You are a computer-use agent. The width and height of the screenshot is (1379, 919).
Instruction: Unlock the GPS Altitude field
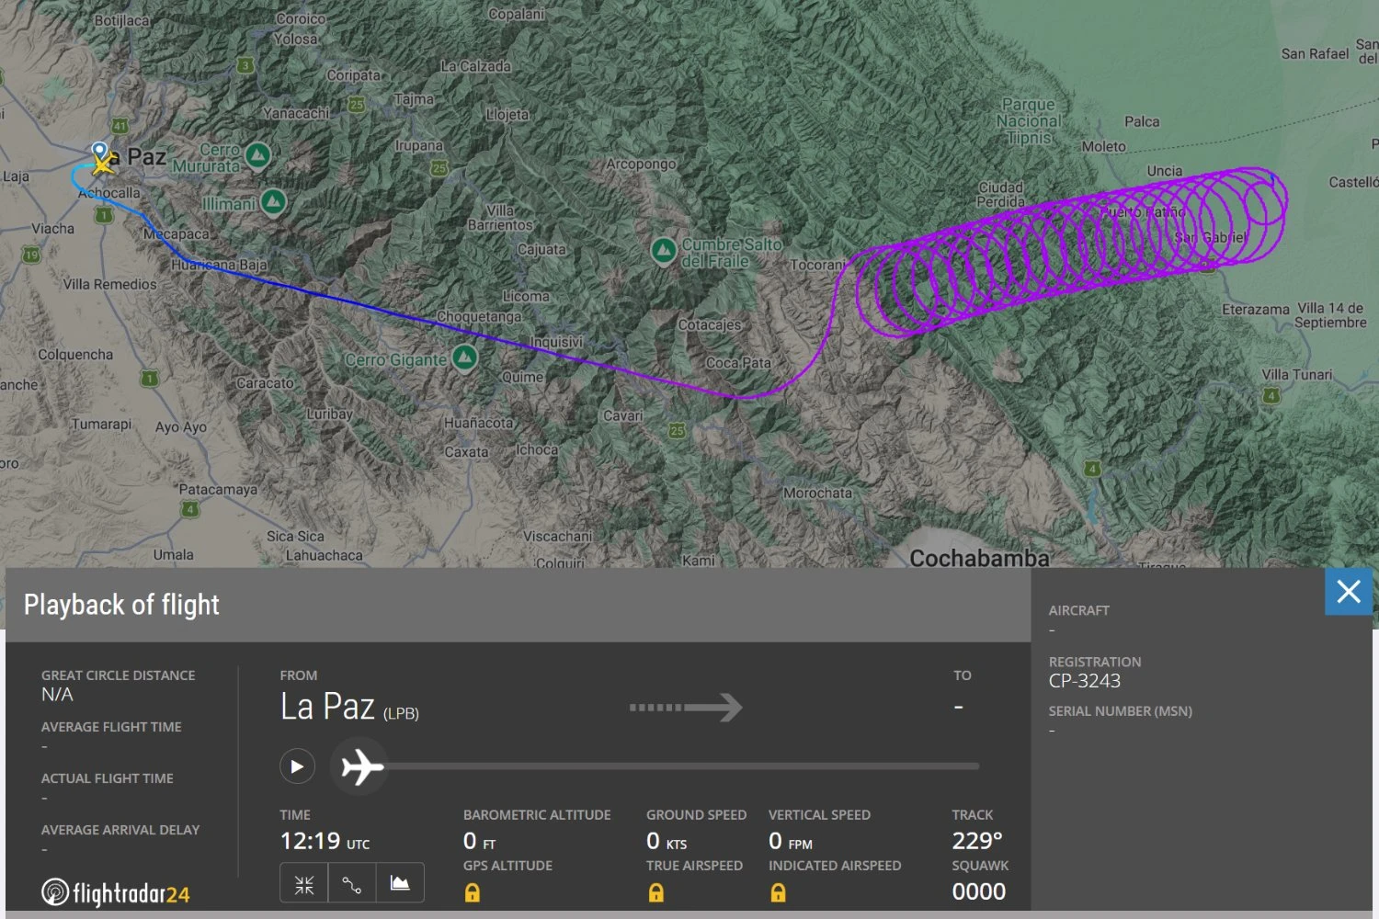pyautogui.click(x=472, y=892)
